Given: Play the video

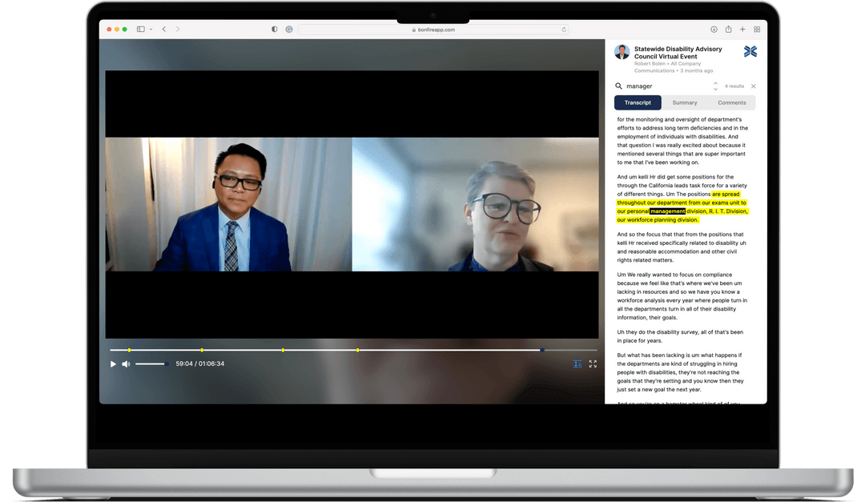Looking at the screenshot, I should (x=113, y=364).
